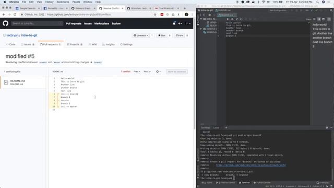The image size is (334, 188).
Task: Open the Apple menu
Action: coord(5,2)
